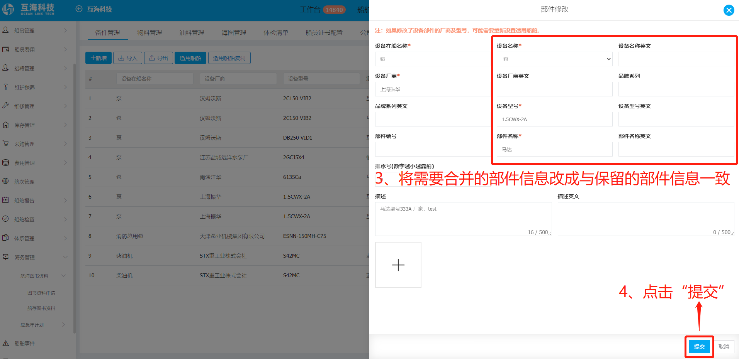Image resolution: width=739 pixels, height=359 pixels.
Task: Click the 体系管理 document icon
Action: click(6, 238)
